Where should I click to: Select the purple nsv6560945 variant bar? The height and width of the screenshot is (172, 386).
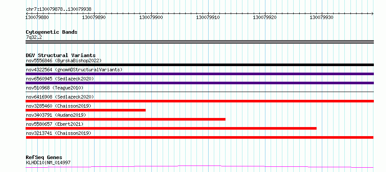200,83
